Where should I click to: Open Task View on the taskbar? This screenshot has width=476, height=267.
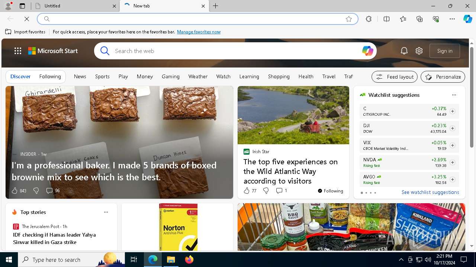coord(134,260)
